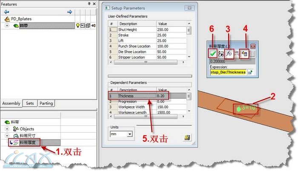Select 料带 header in lower tree

15,122
